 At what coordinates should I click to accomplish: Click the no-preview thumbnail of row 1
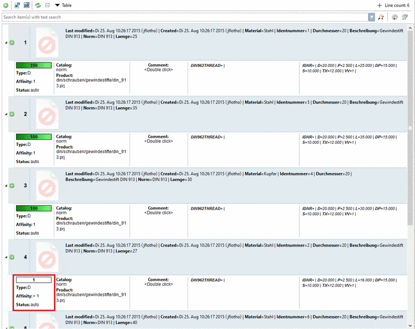tap(47, 43)
